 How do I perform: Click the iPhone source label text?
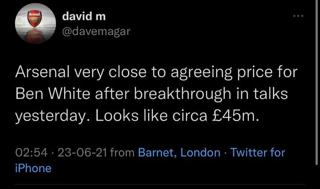33,169
